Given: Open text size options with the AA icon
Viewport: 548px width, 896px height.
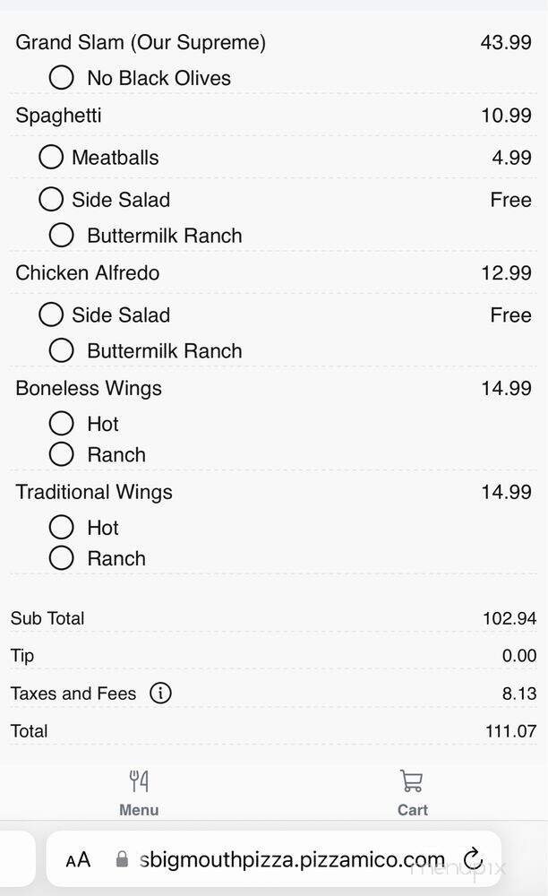Looking at the screenshot, I should pyautogui.click(x=79, y=858).
